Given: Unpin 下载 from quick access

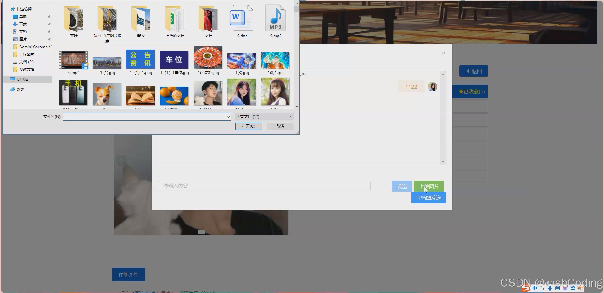Looking at the screenshot, I should 49,24.
